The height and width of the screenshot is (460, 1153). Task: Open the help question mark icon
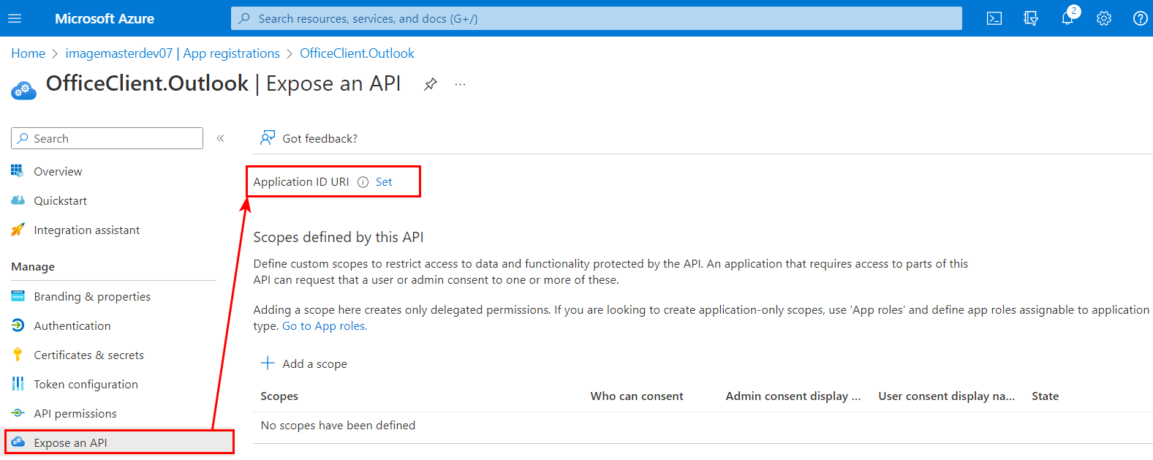tap(1140, 18)
